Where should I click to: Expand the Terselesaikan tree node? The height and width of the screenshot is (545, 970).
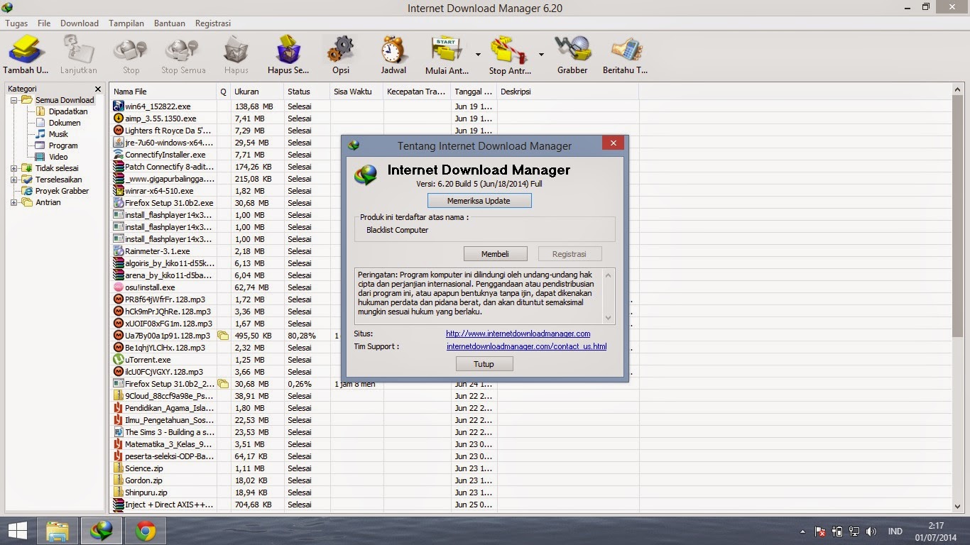[13, 180]
